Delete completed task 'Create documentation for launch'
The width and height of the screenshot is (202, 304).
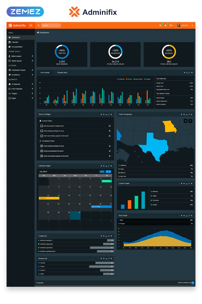(110, 151)
